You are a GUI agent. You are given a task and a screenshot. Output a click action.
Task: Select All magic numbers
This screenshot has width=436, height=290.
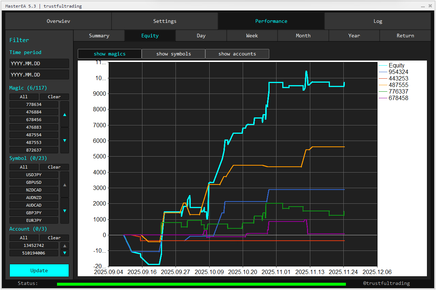pos(24,97)
